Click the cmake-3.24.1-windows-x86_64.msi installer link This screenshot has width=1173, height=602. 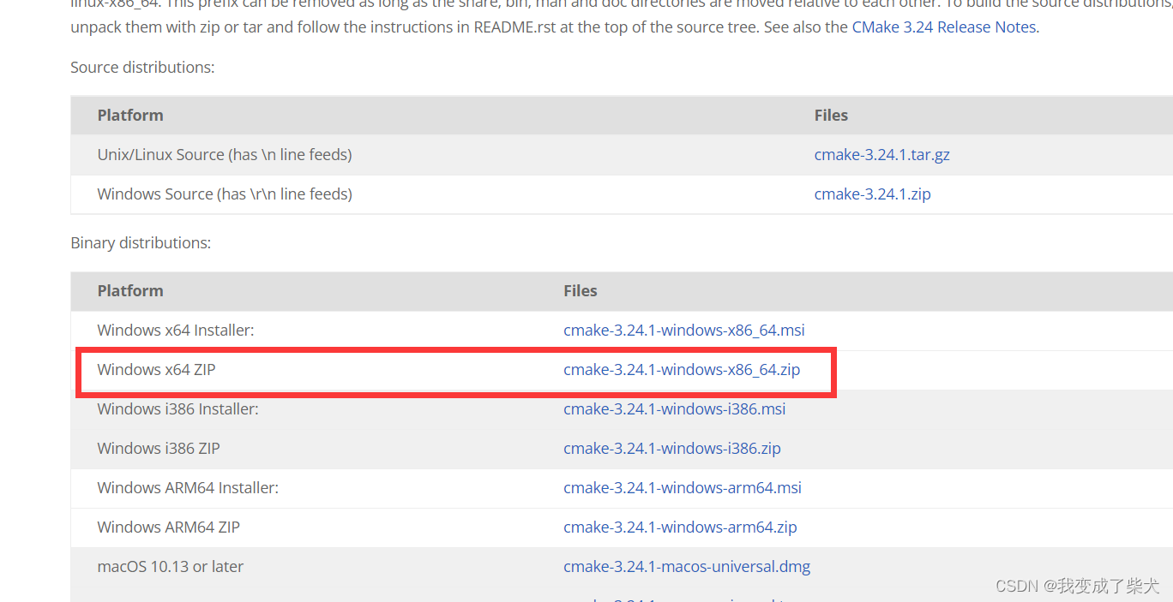coord(683,331)
